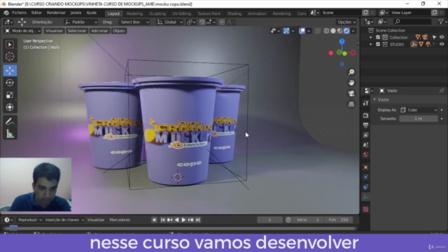Open the Object Data (empty) properties tab
Viewport: 448px width, 252px height.
(365, 197)
